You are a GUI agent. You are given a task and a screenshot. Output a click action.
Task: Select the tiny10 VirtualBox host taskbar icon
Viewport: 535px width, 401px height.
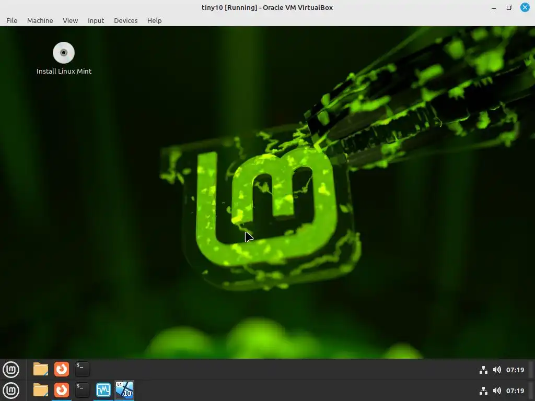(124, 390)
